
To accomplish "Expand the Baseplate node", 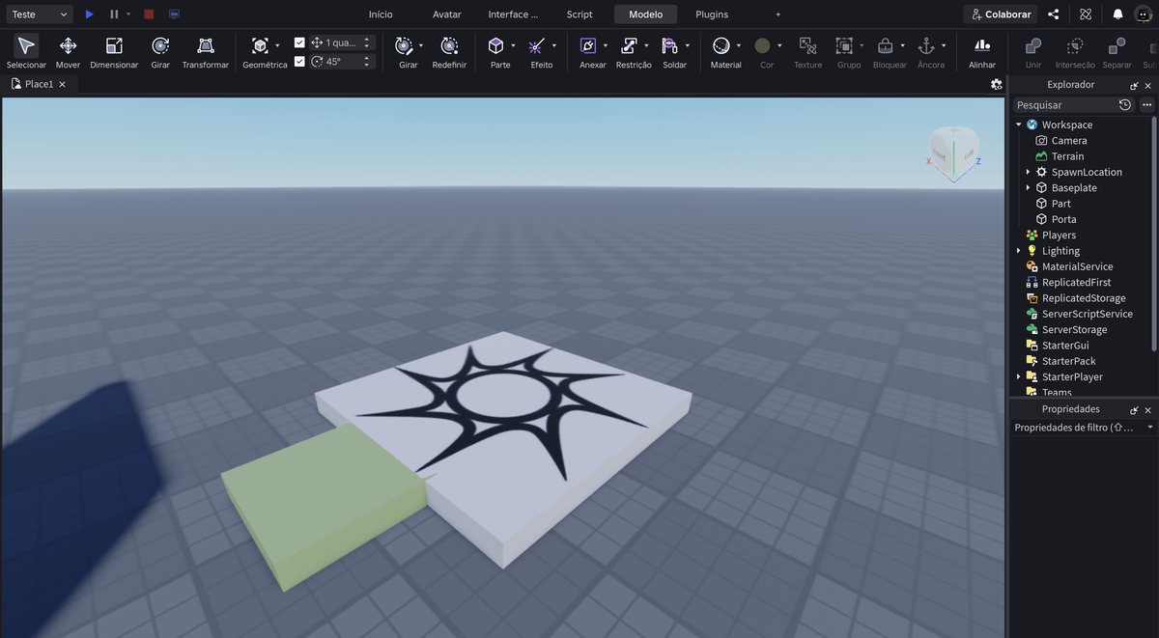I will coord(1028,187).
